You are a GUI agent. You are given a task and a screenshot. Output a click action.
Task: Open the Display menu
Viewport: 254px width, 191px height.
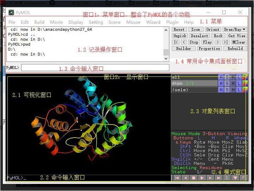point(76,22)
